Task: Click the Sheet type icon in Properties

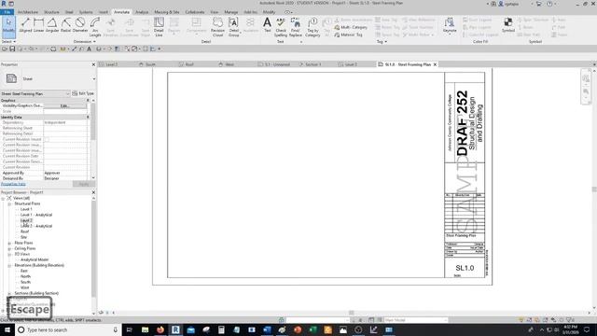Action: 11,78
